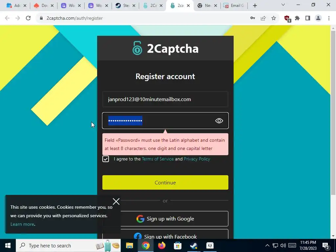Open a new tab with plus button
The height and width of the screenshot is (252, 336).
pyautogui.click(x=255, y=6)
